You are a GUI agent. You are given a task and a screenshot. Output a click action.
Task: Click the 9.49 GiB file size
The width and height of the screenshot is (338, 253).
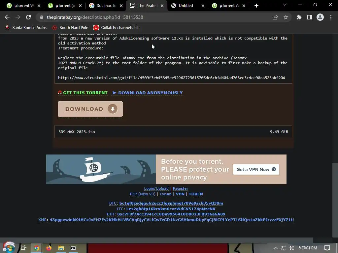tap(279, 132)
